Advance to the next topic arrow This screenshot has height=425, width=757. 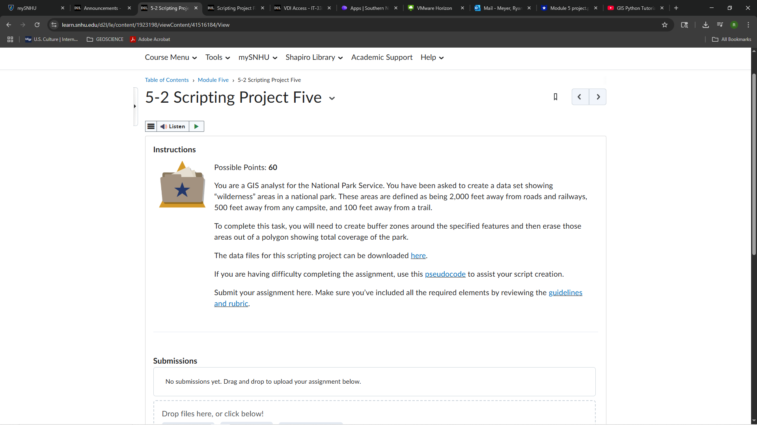point(598,97)
